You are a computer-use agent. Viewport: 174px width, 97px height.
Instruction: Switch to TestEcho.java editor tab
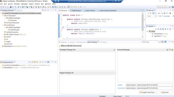pyautogui.click(x=76, y=11)
